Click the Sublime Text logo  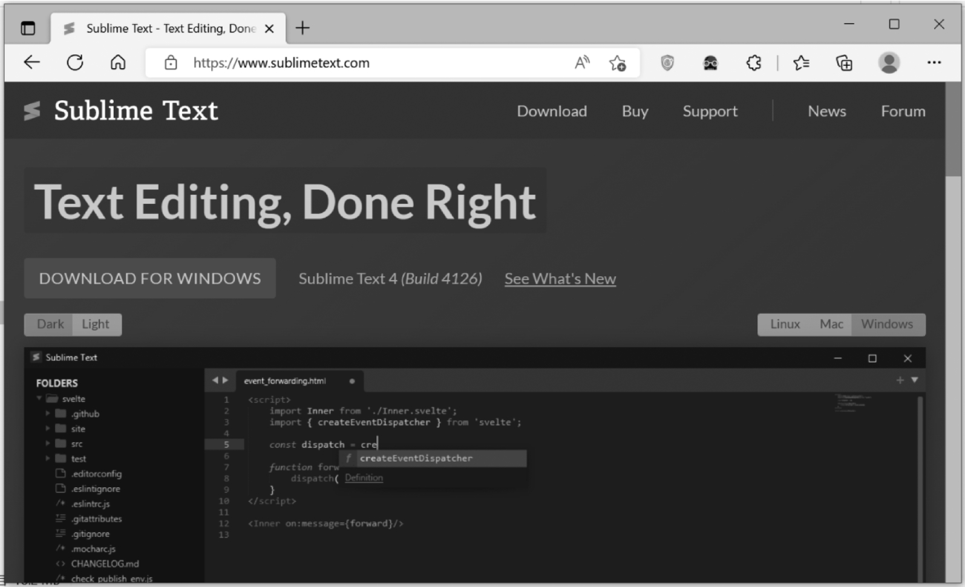point(121,111)
